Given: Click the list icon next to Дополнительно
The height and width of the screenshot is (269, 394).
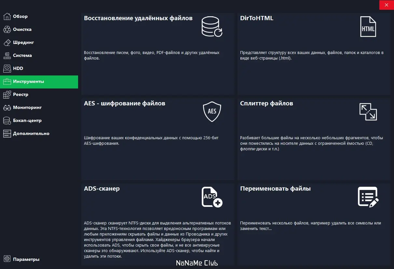Looking at the screenshot, I should click(x=7, y=134).
